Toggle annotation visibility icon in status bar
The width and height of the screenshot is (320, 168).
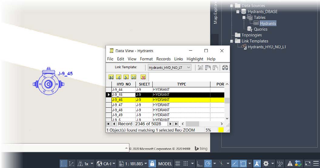pos(257,163)
